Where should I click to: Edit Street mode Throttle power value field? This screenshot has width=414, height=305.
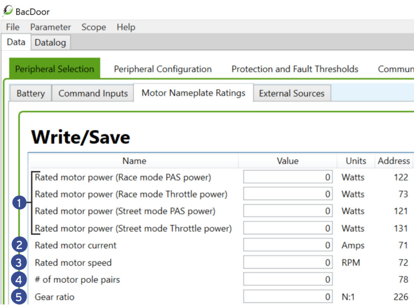click(288, 228)
